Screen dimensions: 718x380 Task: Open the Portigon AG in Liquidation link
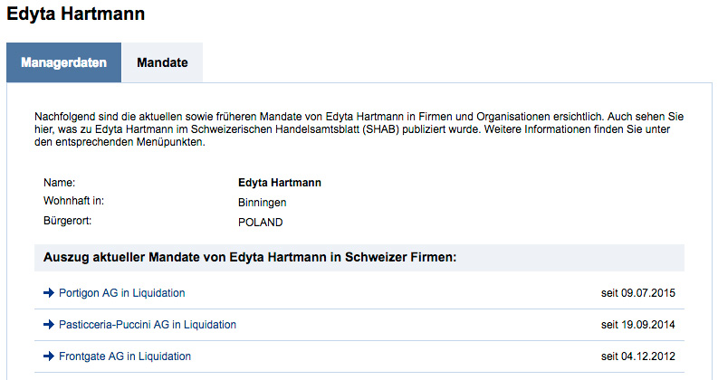tap(121, 293)
